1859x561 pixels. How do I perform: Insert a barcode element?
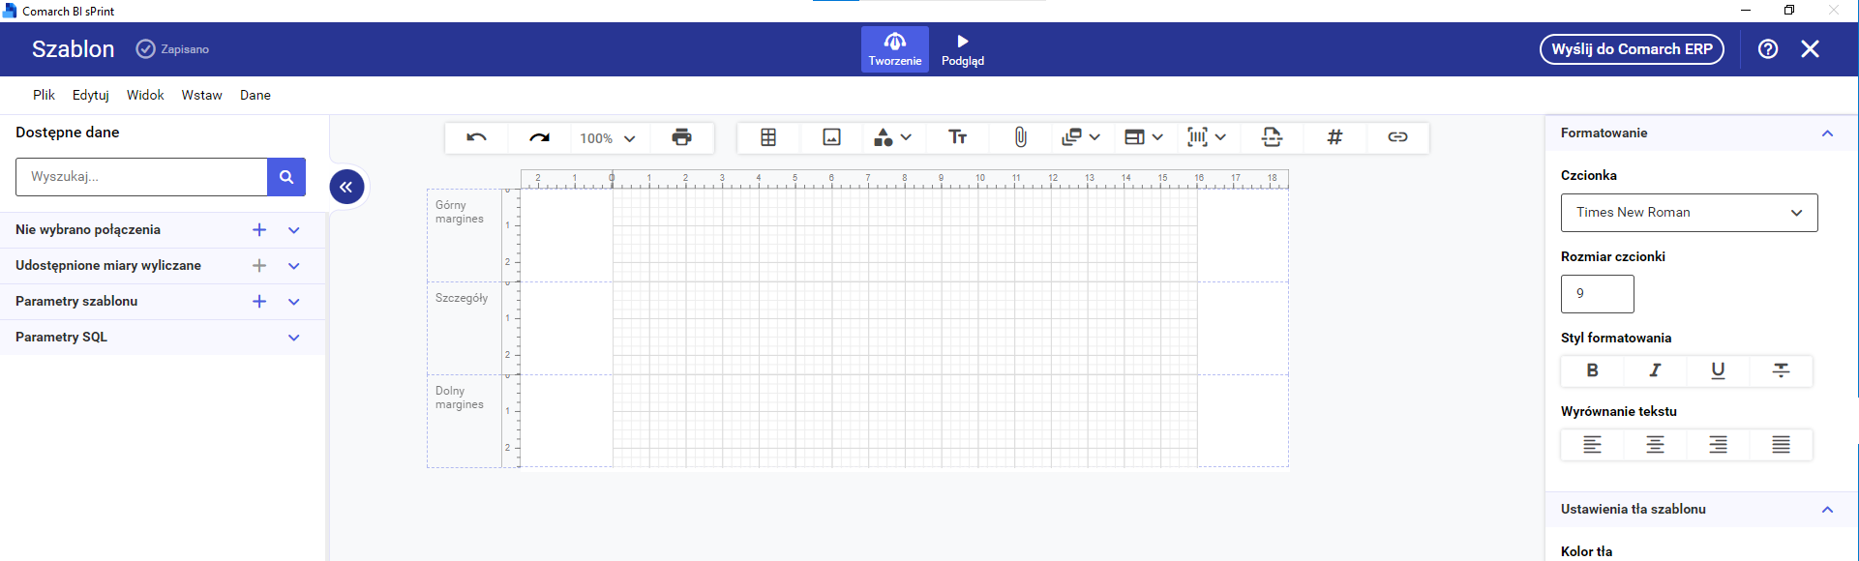point(1197,137)
